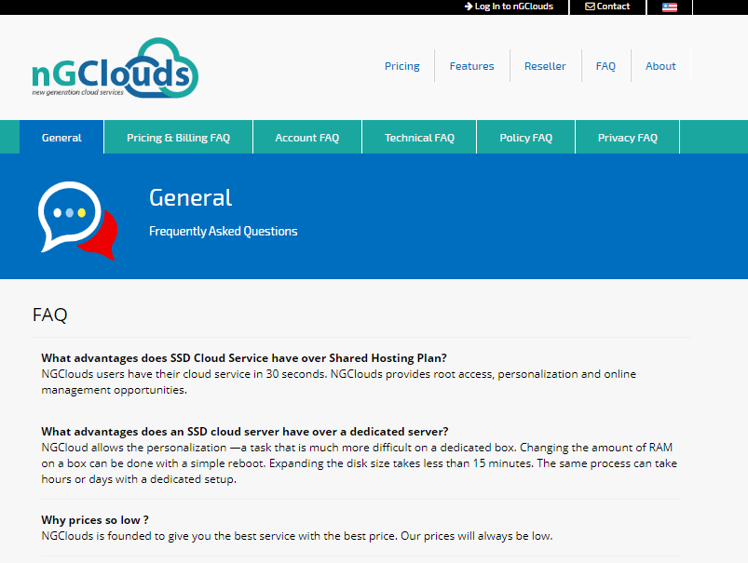The image size is (748, 563).
Task: Open the Technical FAQ tab
Action: pyautogui.click(x=419, y=138)
